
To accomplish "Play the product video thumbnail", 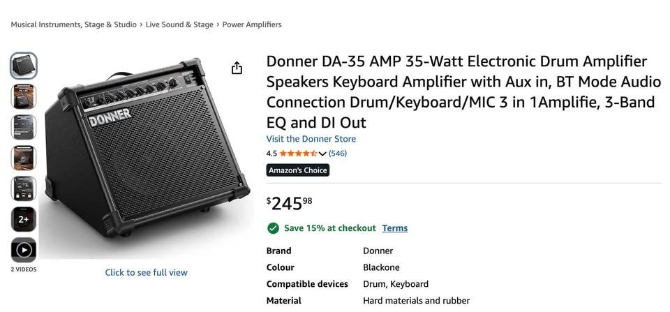I will 24,250.
